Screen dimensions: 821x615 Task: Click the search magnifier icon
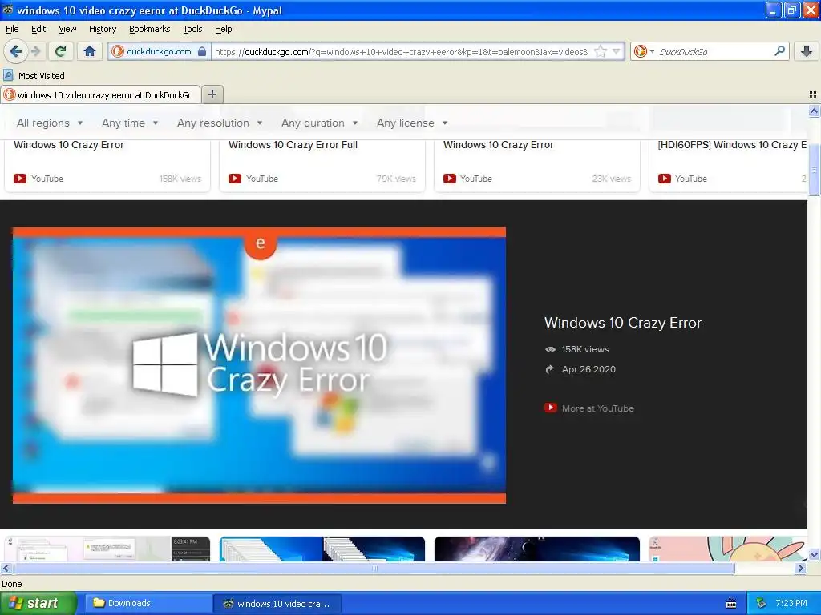pos(779,50)
